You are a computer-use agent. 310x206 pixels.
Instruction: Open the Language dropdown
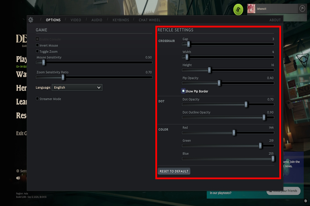pos(77,87)
